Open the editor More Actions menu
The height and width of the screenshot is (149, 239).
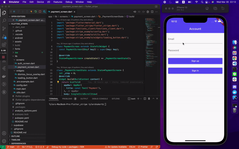pos(156,12)
